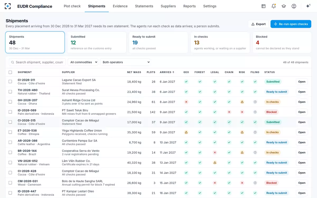Filter by the Blocked summary card

pos(282,43)
